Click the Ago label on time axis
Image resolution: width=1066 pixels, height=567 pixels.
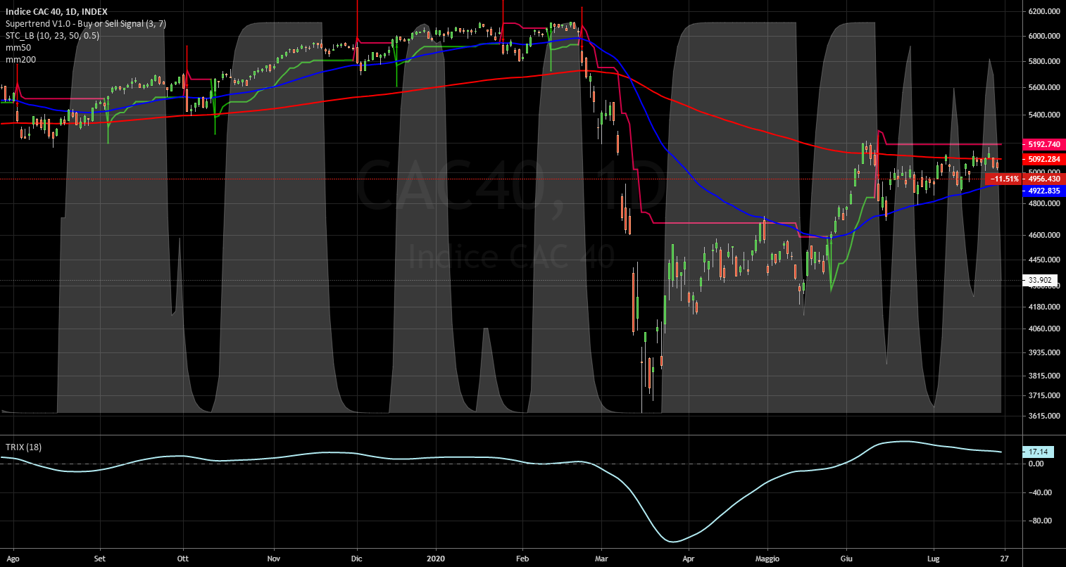click(13, 559)
